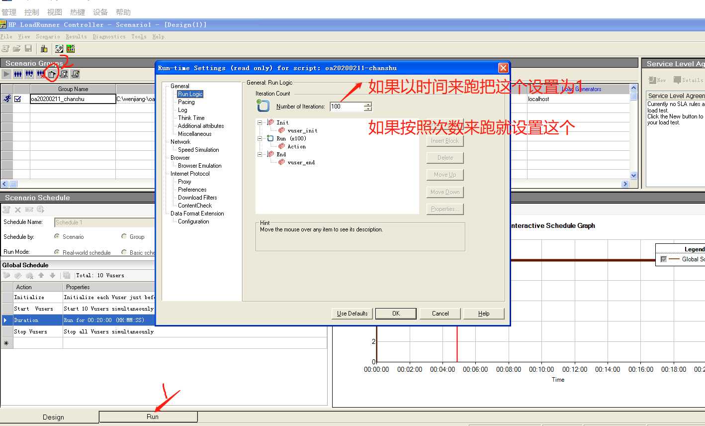Click the Schedule Name field
The width and height of the screenshot is (705, 426).
104,222
